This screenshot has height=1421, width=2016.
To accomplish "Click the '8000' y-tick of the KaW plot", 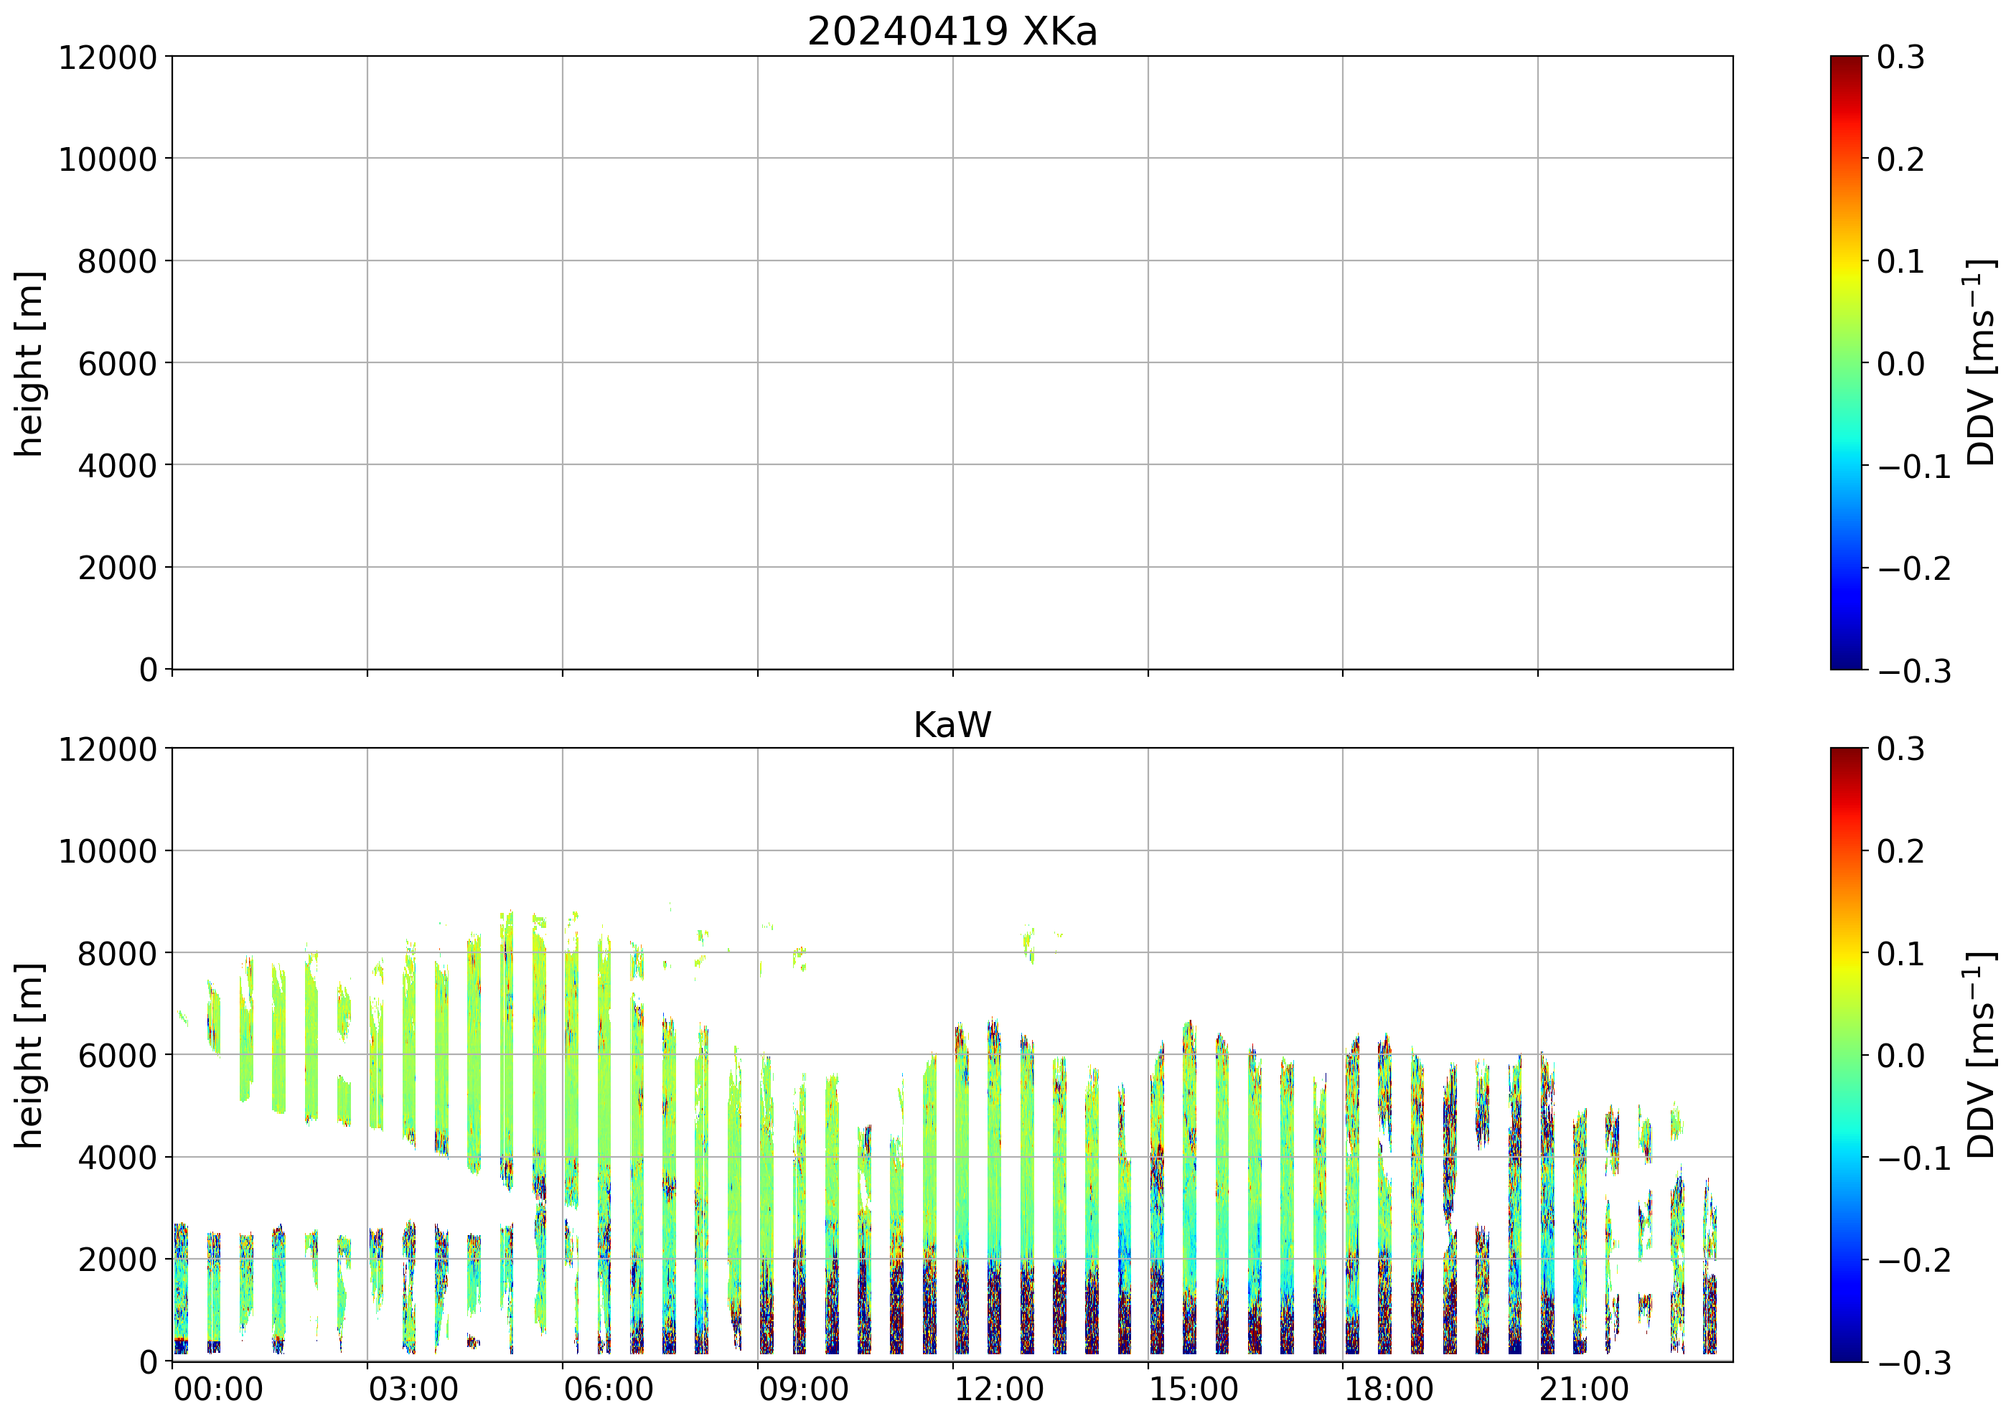I will 117,954.
